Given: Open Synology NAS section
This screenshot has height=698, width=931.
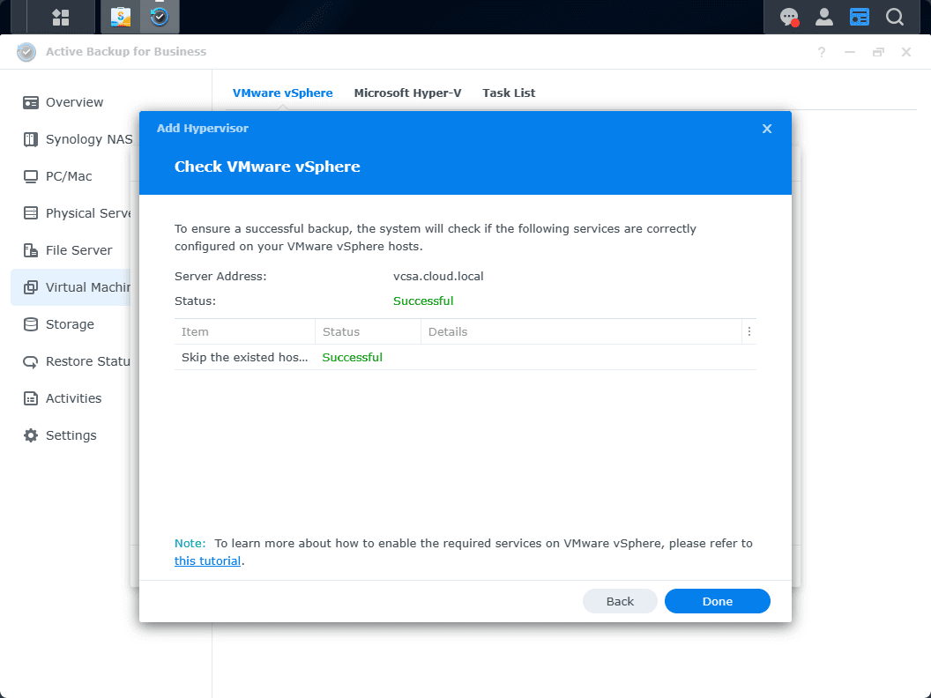Looking at the screenshot, I should click(x=89, y=139).
